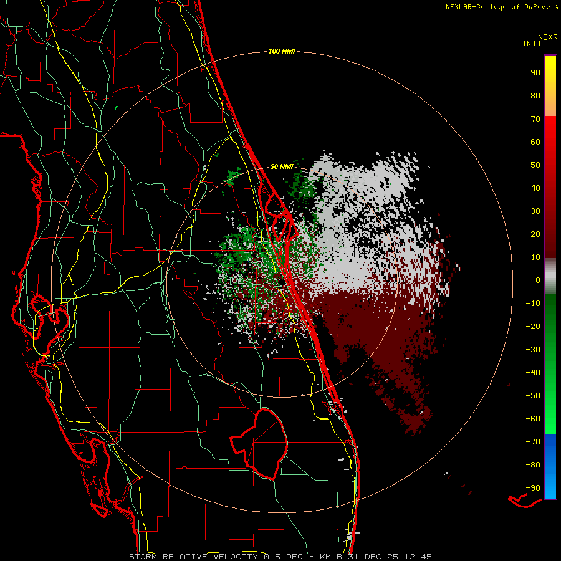Click the 100 NMI range ring label
The width and height of the screenshot is (561, 561).
coord(282,51)
